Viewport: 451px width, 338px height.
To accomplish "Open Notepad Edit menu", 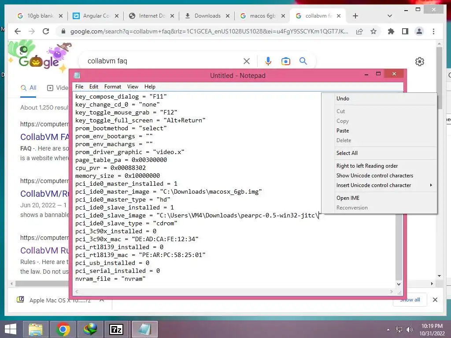I will [93, 87].
